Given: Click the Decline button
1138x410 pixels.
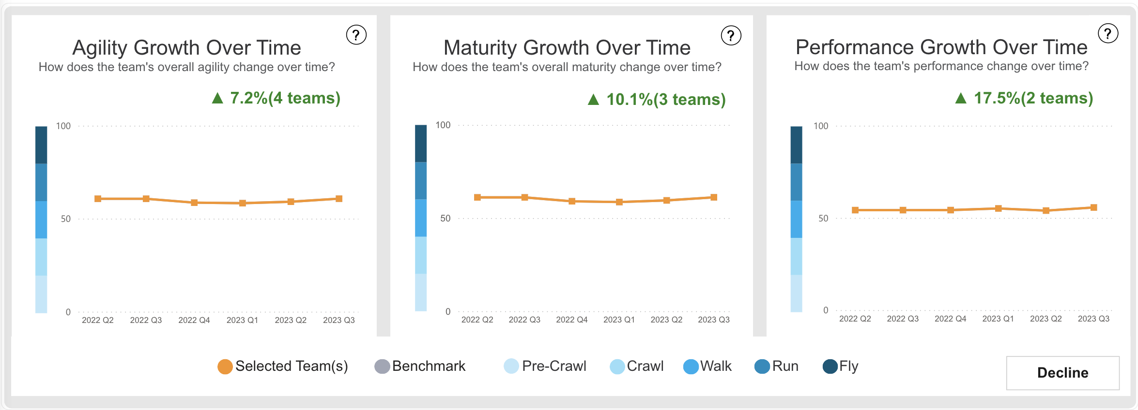Looking at the screenshot, I should [1062, 373].
